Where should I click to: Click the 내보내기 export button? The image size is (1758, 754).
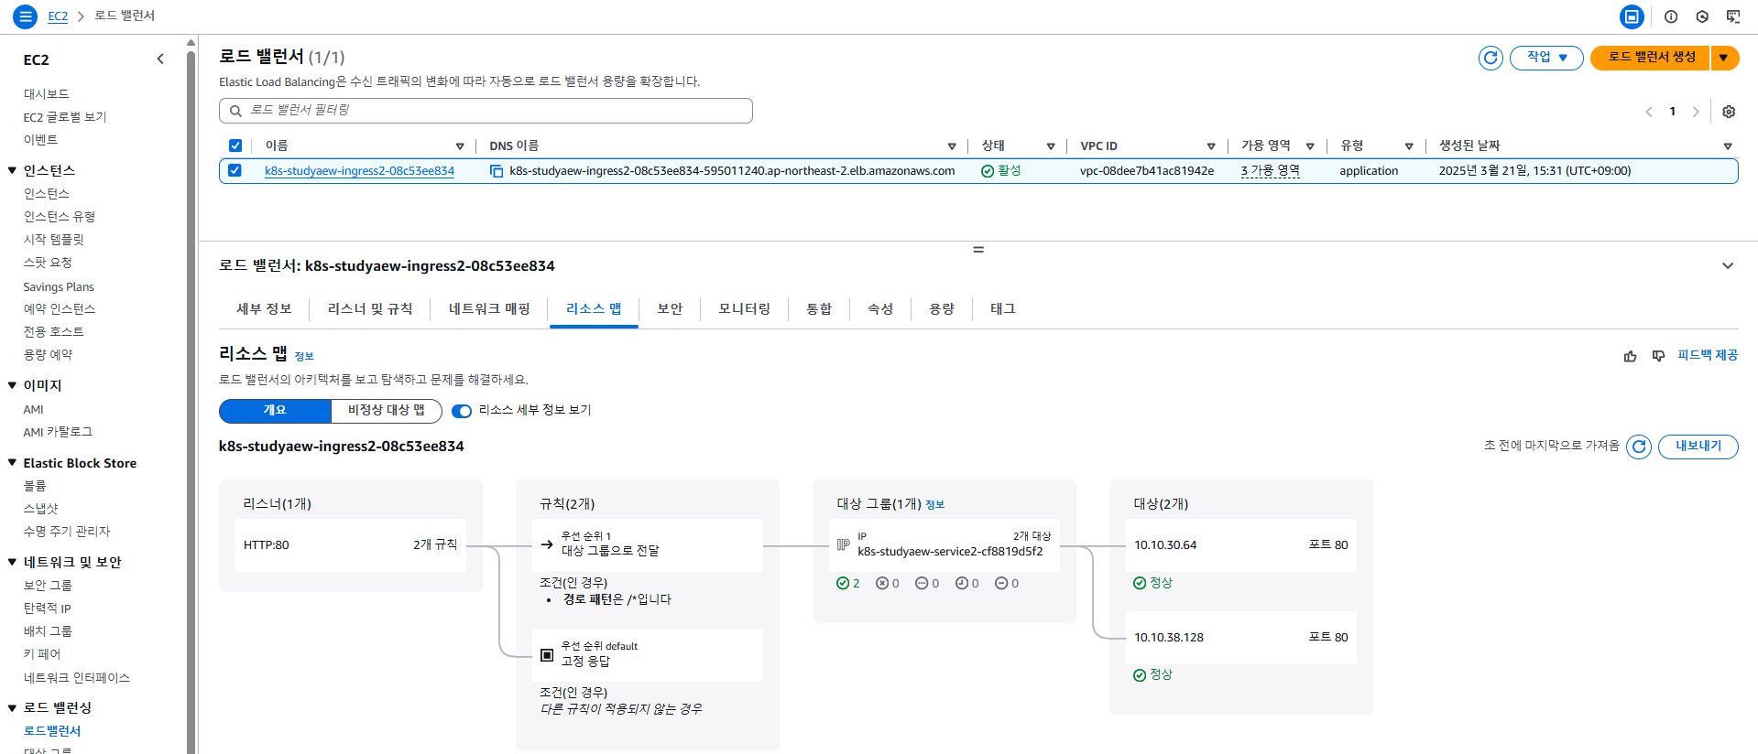(1698, 447)
